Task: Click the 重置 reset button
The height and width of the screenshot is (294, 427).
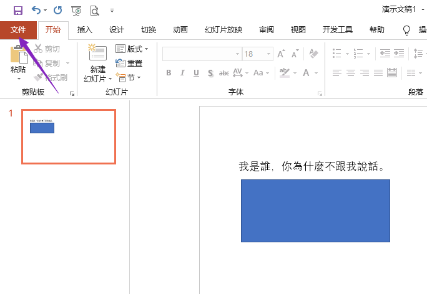Action: (x=129, y=64)
